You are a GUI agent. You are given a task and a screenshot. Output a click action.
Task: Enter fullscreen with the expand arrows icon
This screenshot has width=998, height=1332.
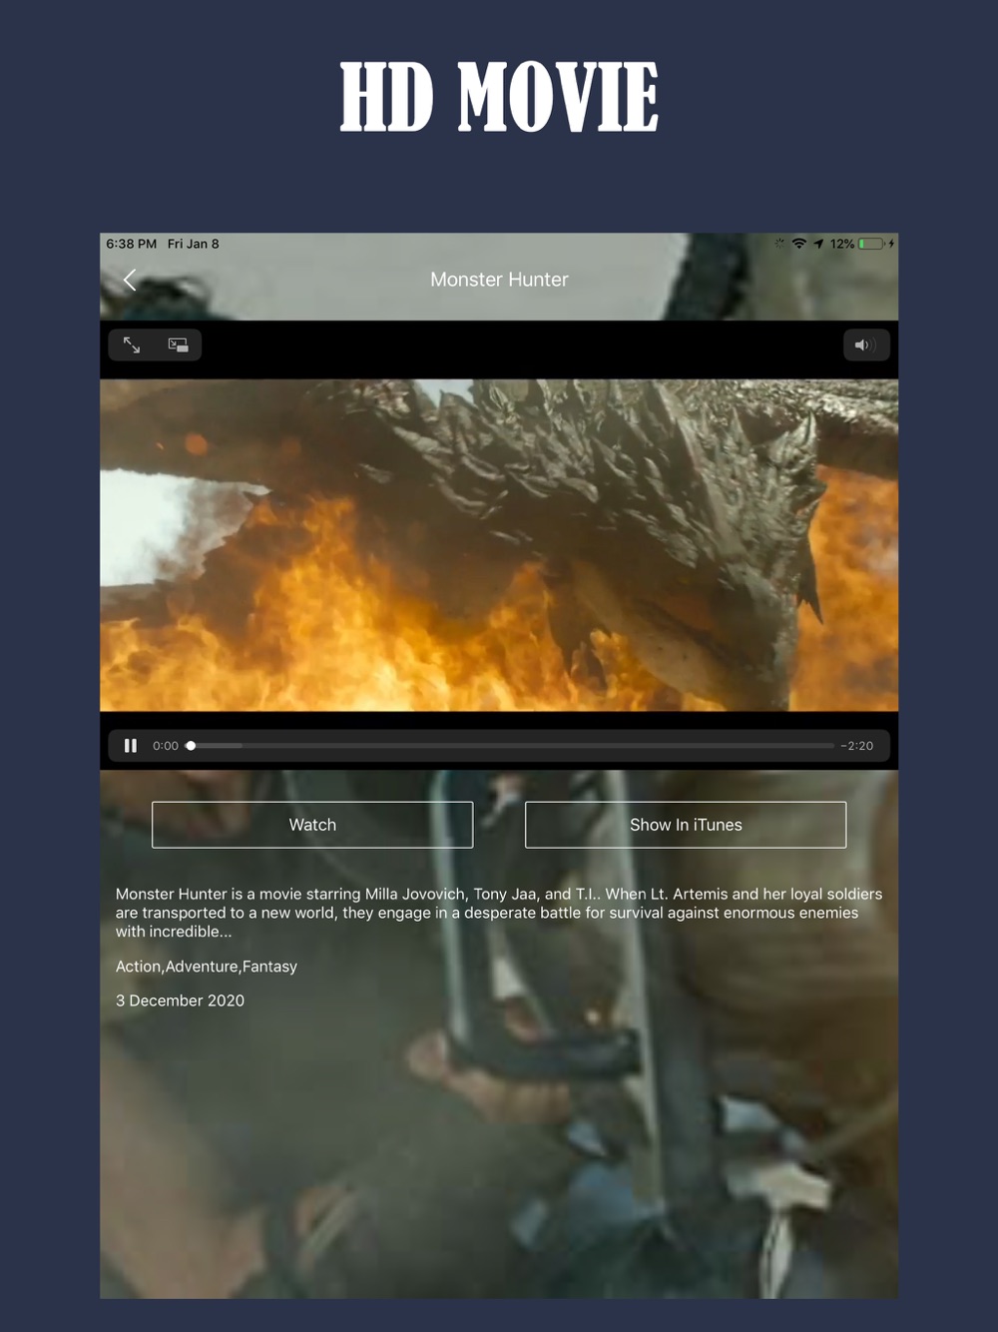pyautogui.click(x=132, y=344)
